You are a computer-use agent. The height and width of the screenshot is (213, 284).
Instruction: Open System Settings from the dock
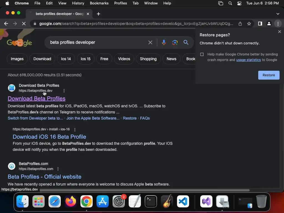(119, 201)
